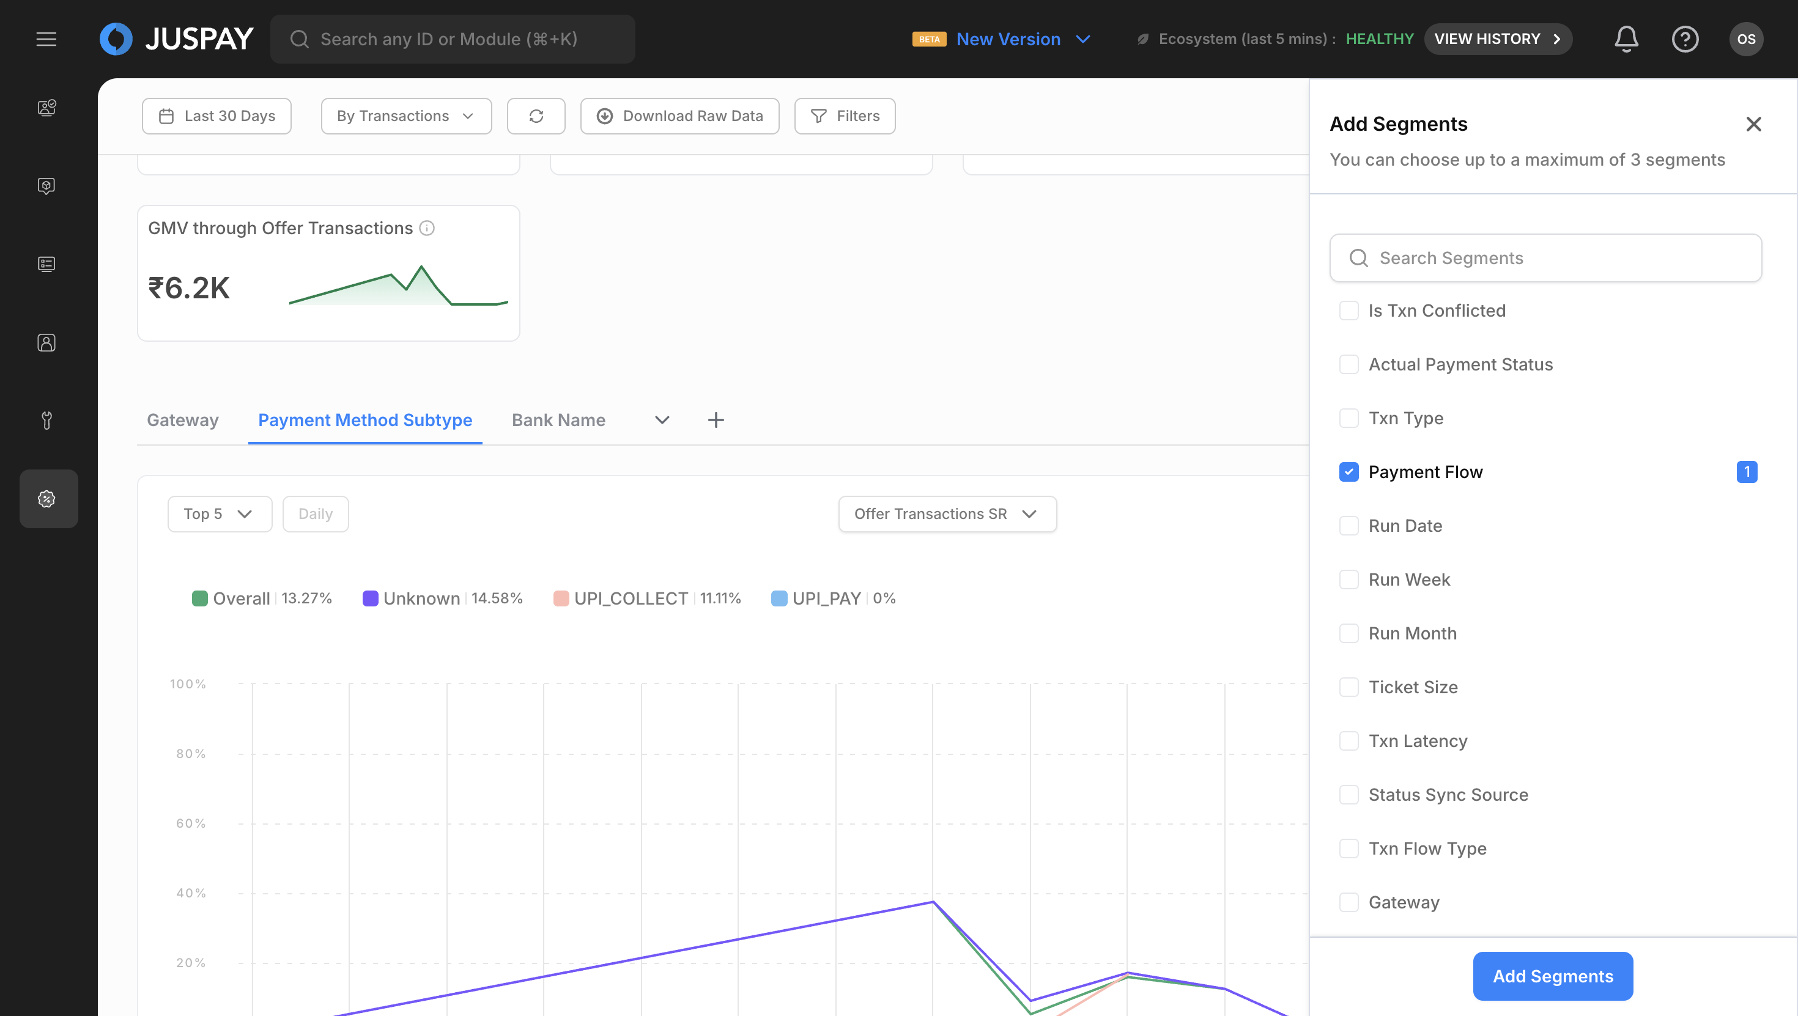Screen dimensions: 1798x1016
Task: Click the info icon beside GMV through Offer Transactions
Action: [426, 228]
